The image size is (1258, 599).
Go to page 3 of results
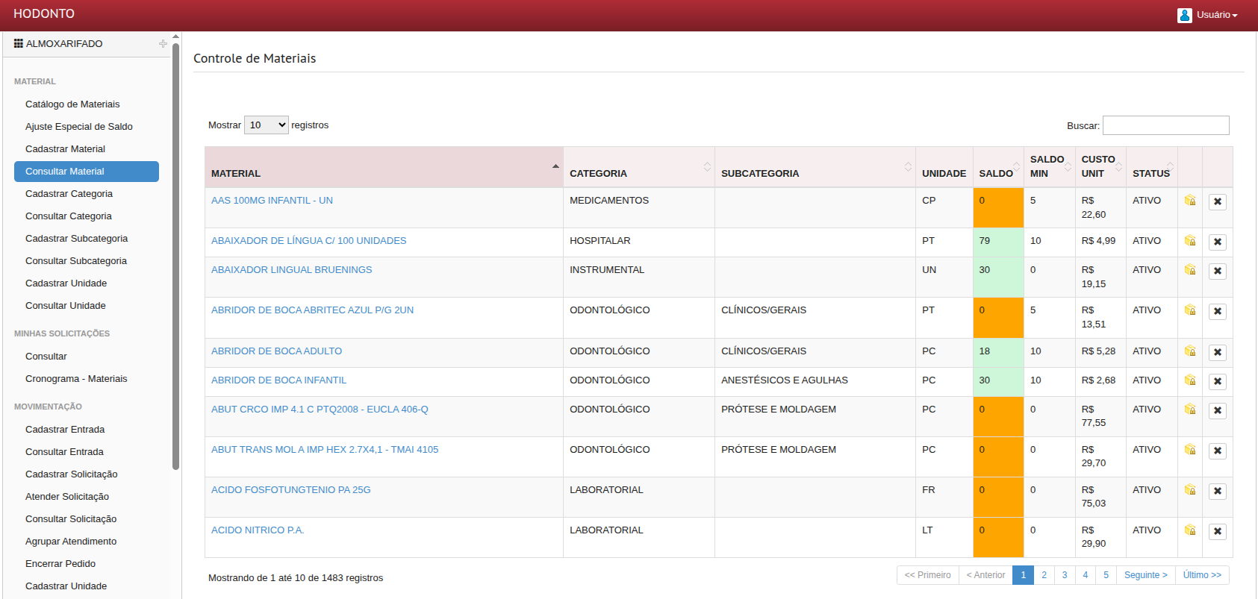1065,575
